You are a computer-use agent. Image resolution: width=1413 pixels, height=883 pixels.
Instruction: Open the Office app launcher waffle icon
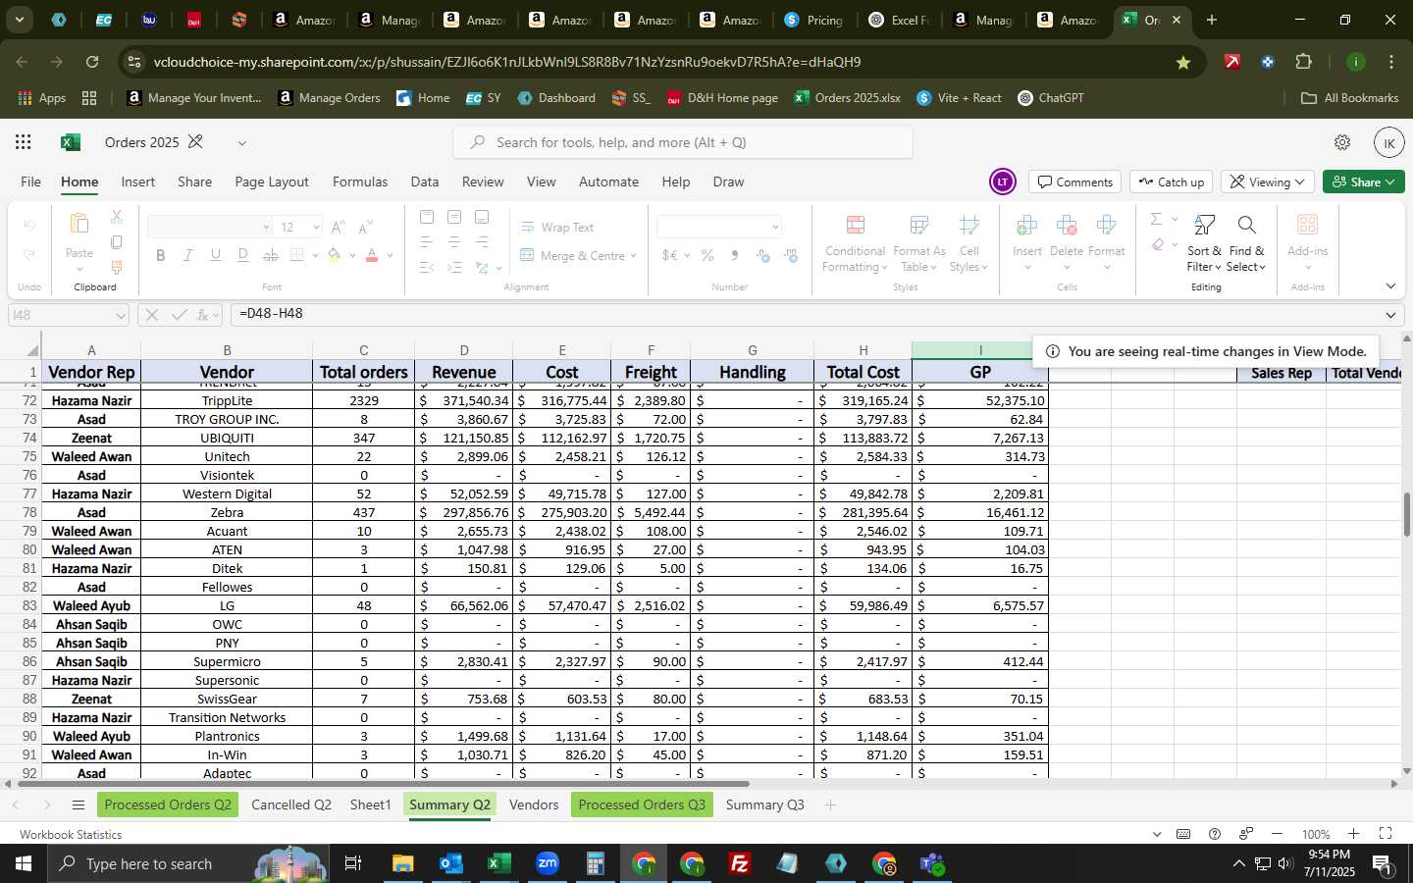tap(24, 142)
